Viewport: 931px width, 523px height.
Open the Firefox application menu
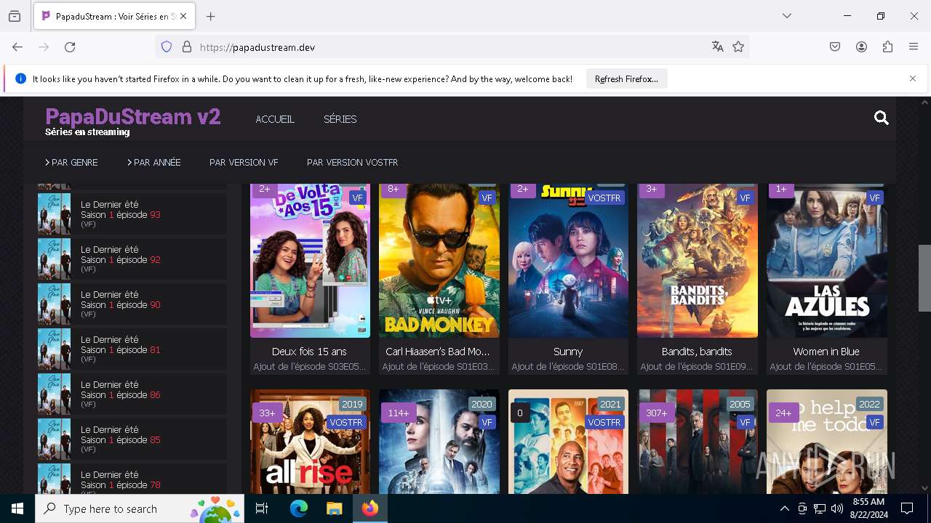tap(914, 47)
